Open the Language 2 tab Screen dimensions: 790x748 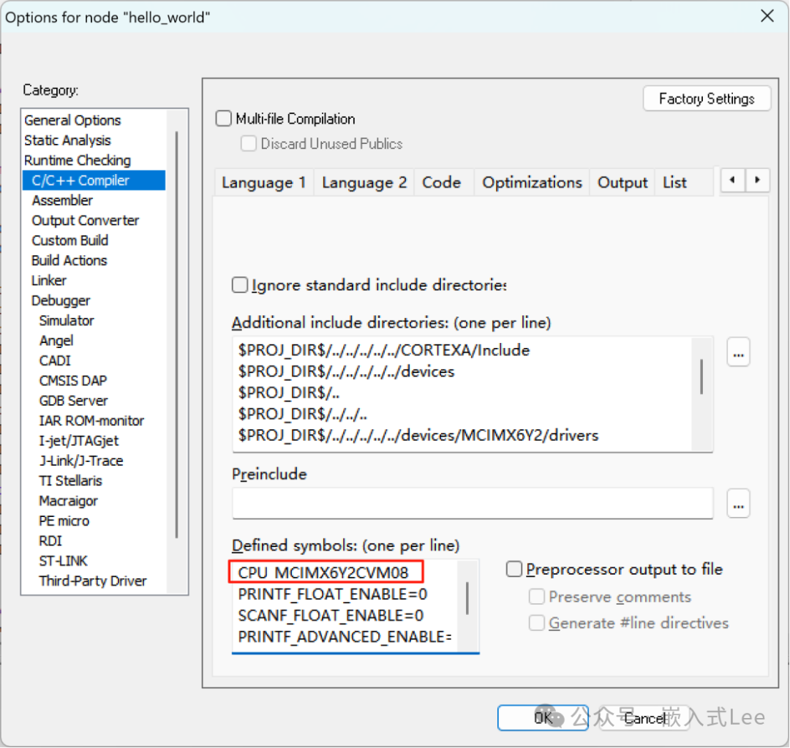pyautogui.click(x=364, y=182)
